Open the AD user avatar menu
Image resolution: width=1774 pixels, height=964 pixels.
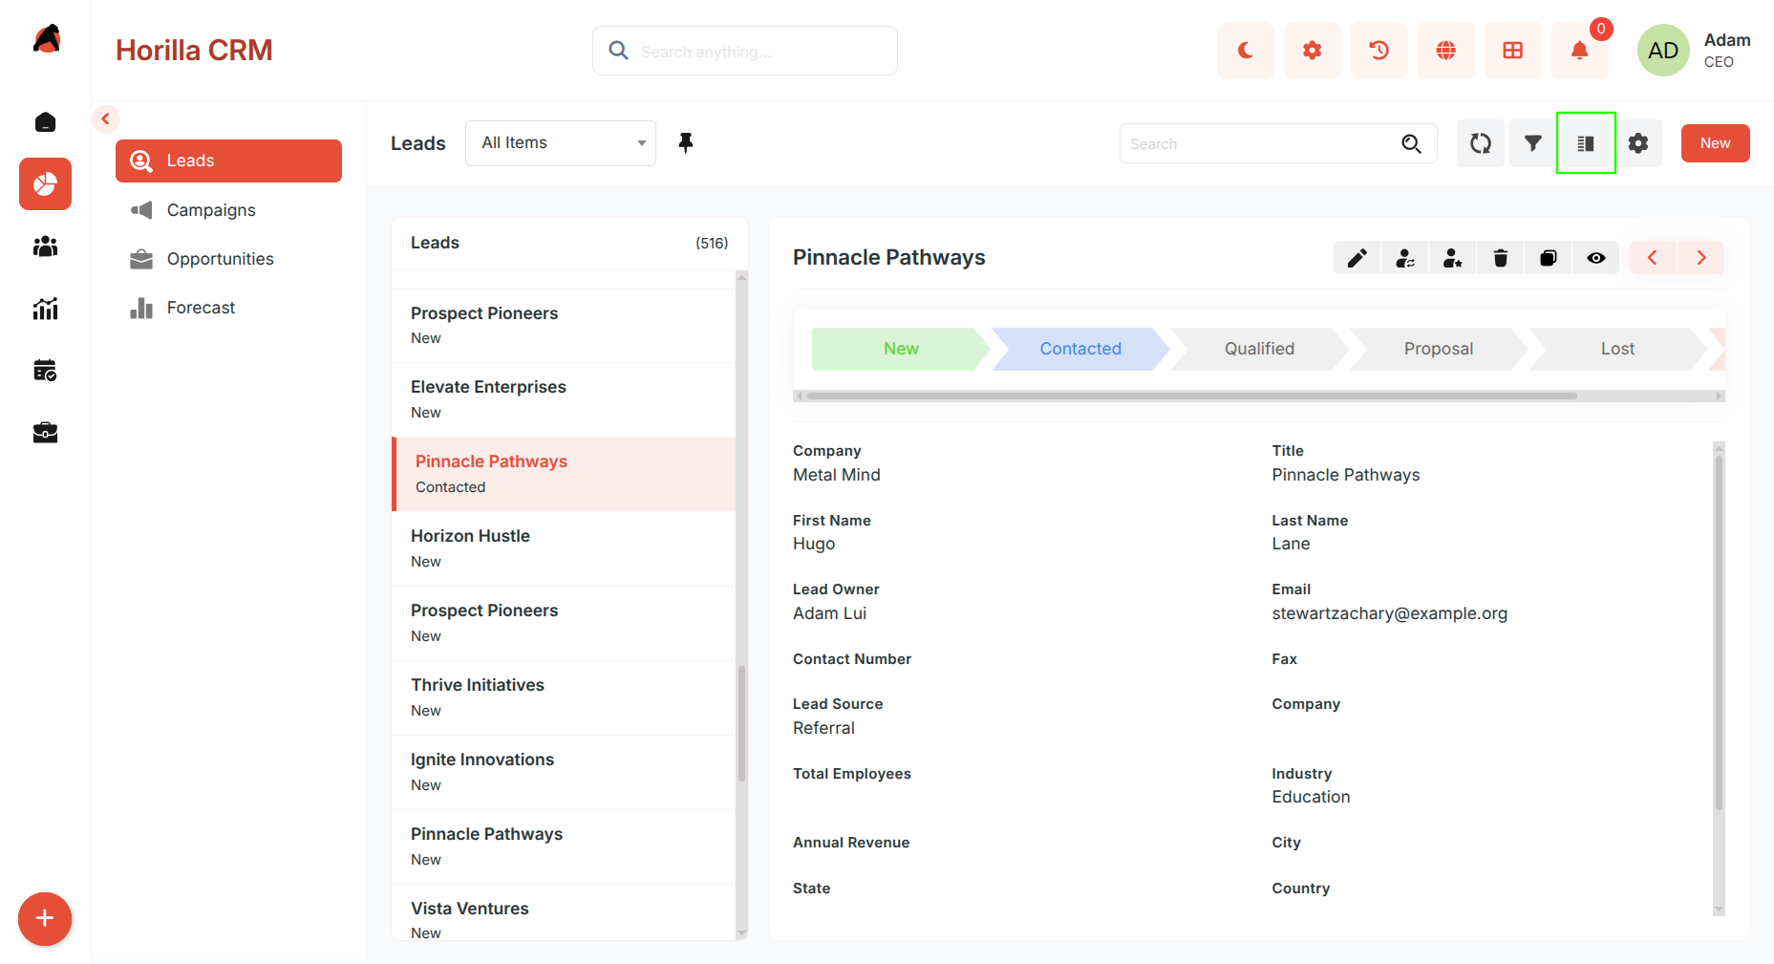coord(1663,51)
